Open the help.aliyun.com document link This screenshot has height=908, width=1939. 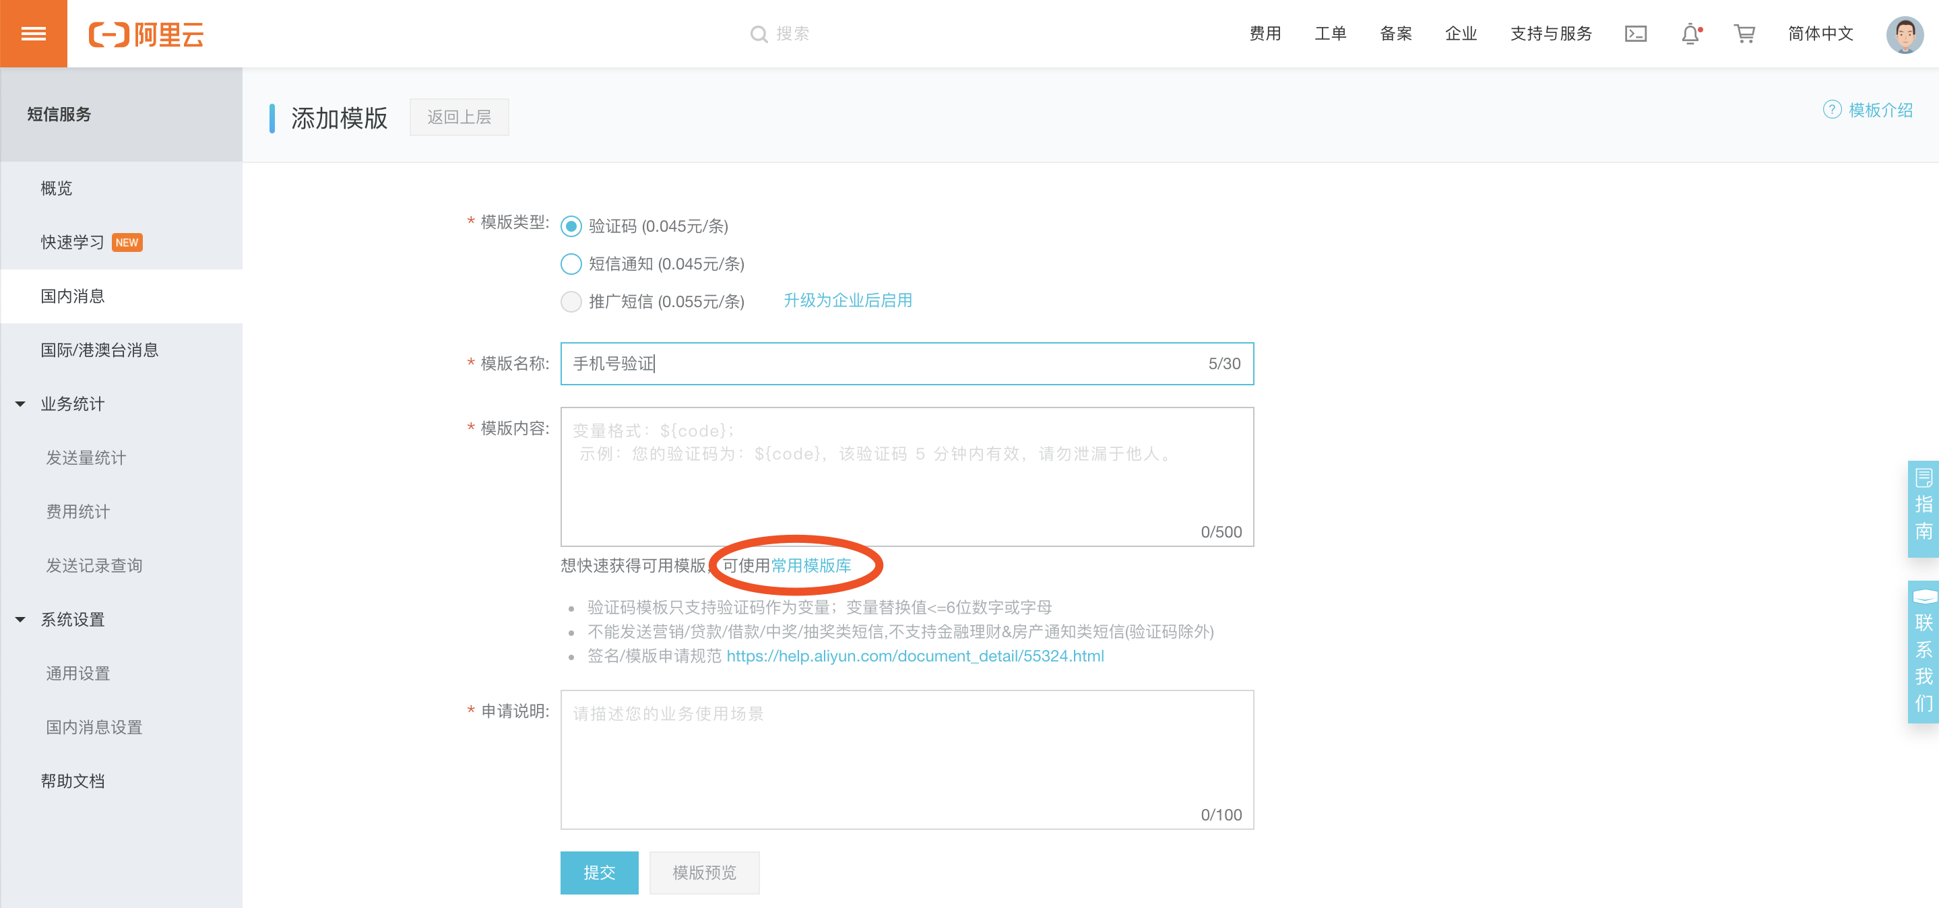pyautogui.click(x=914, y=656)
